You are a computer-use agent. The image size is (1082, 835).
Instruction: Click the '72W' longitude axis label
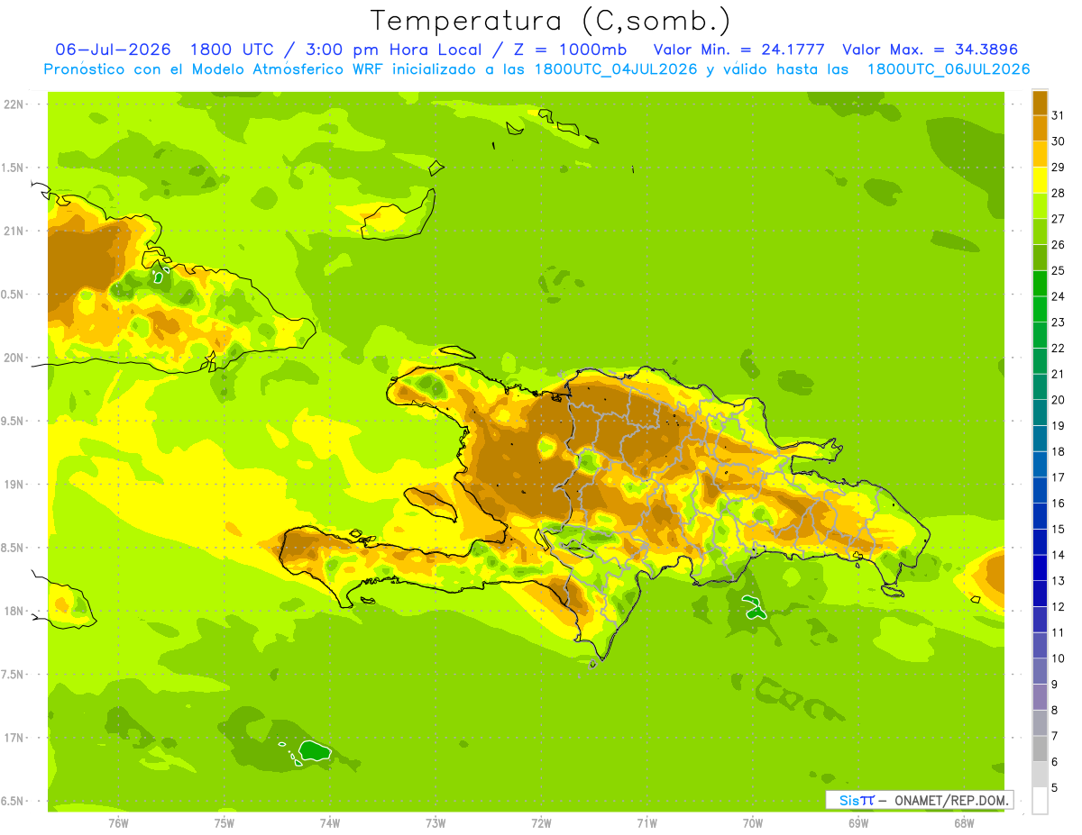point(541,822)
